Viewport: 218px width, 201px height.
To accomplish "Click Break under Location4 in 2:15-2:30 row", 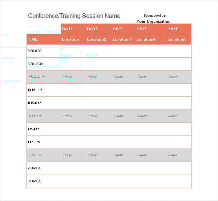I will (142, 155).
